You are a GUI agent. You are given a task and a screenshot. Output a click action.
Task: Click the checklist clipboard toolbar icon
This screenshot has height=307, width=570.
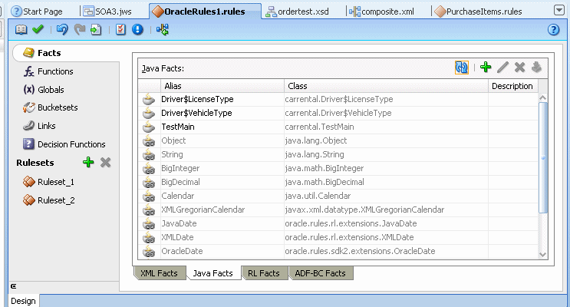click(x=120, y=29)
